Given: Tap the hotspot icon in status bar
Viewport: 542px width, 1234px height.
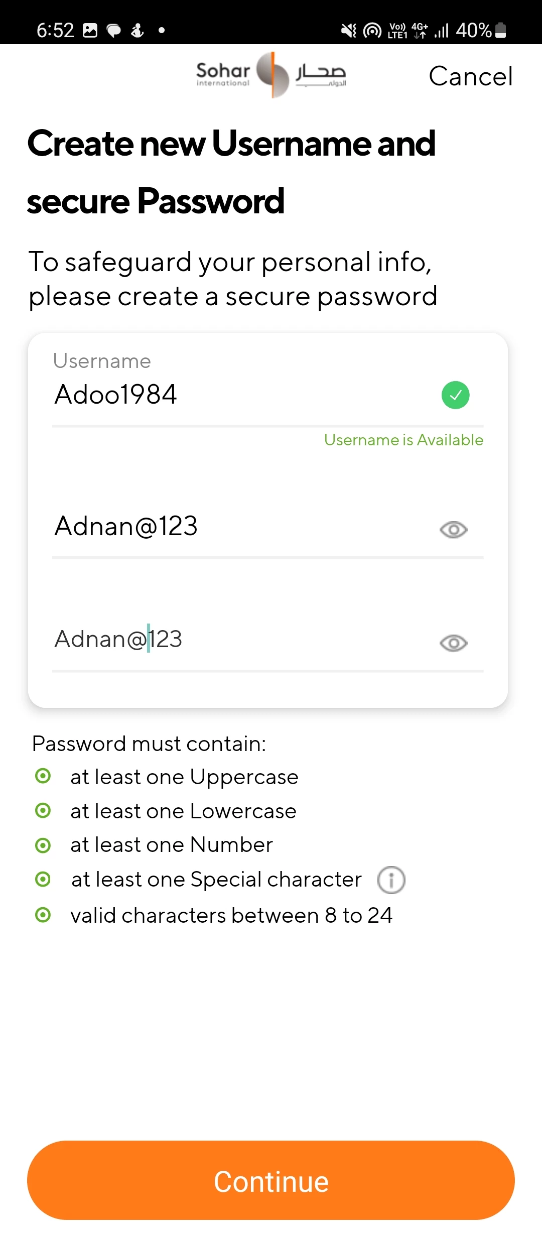Looking at the screenshot, I should (x=372, y=31).
